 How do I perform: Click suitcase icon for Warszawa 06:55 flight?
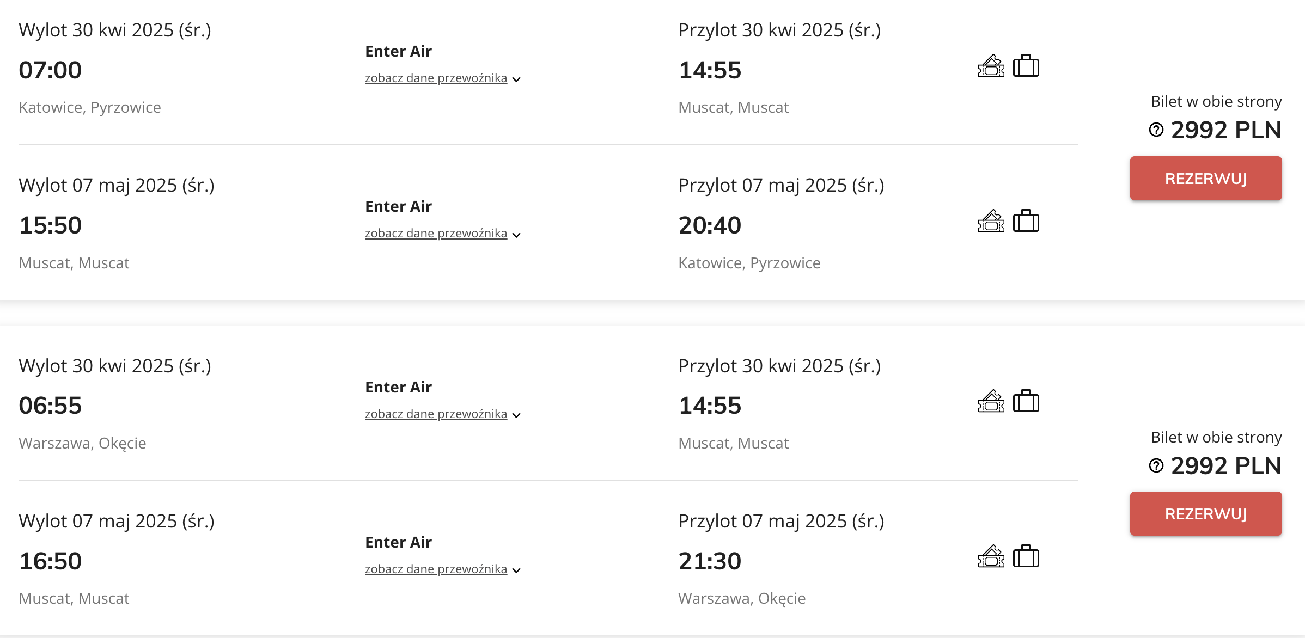(1026, 401)
